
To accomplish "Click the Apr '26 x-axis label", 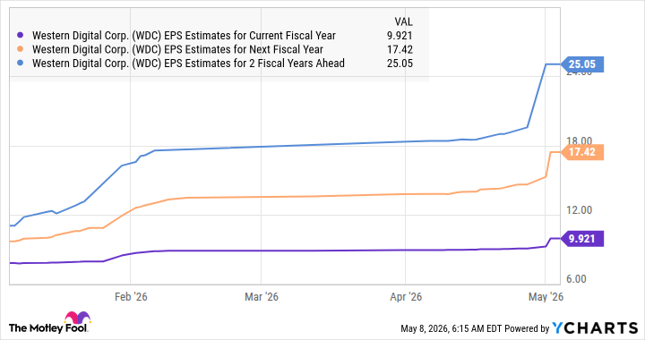I will click(x=406, y=297).
